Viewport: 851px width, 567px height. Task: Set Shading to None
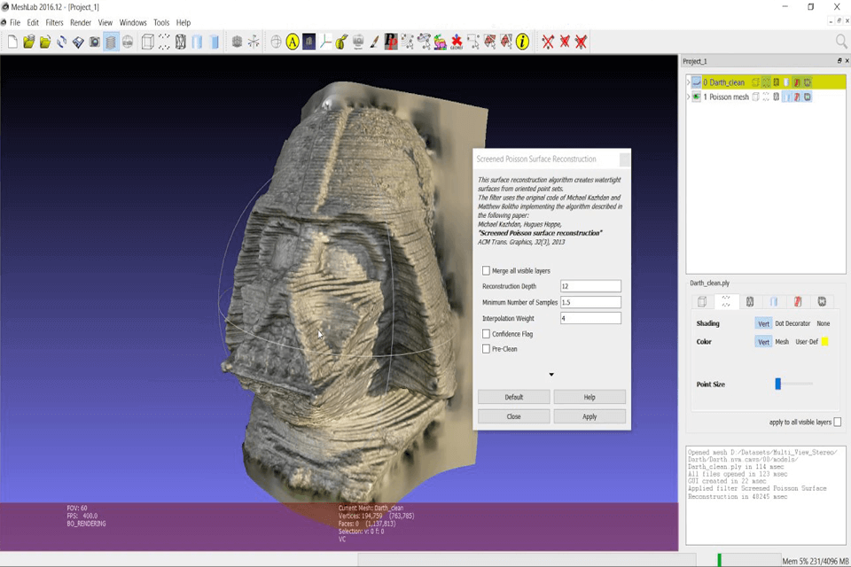(x=824, y=323)
